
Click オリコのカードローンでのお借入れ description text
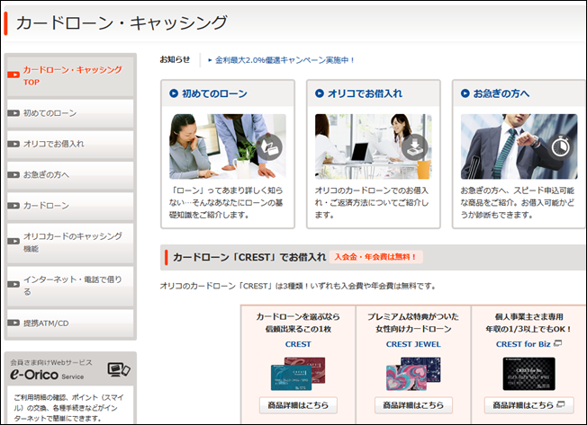(372, 203)
